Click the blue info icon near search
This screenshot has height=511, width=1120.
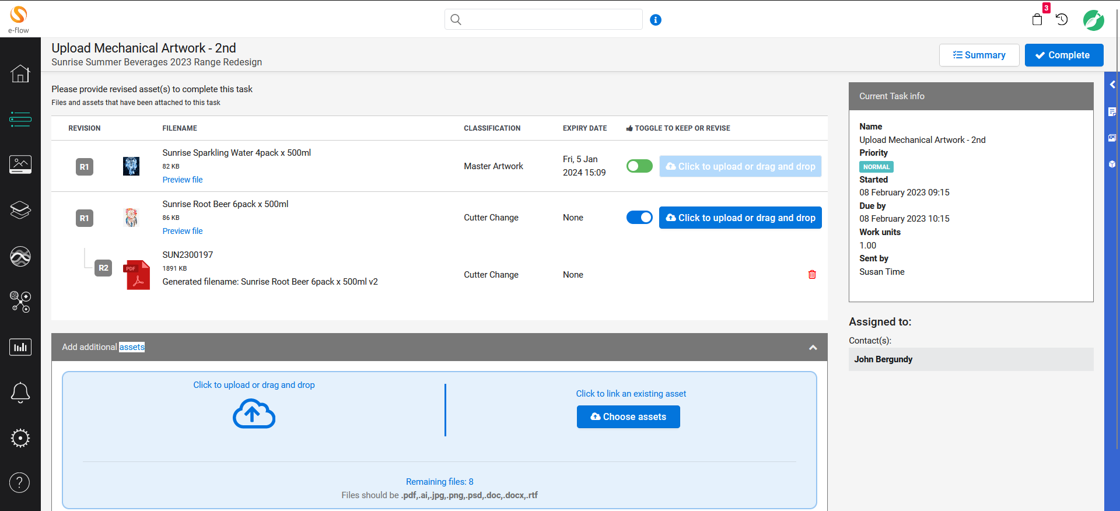[x=656, y=20]
